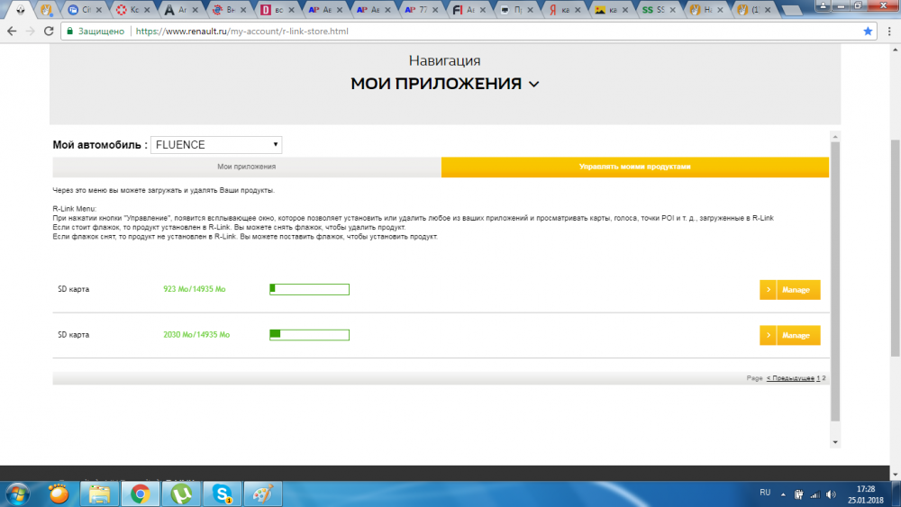Click '2030 Mo/14935 Mo' text

pyautogui.click(x=196, y=335)
